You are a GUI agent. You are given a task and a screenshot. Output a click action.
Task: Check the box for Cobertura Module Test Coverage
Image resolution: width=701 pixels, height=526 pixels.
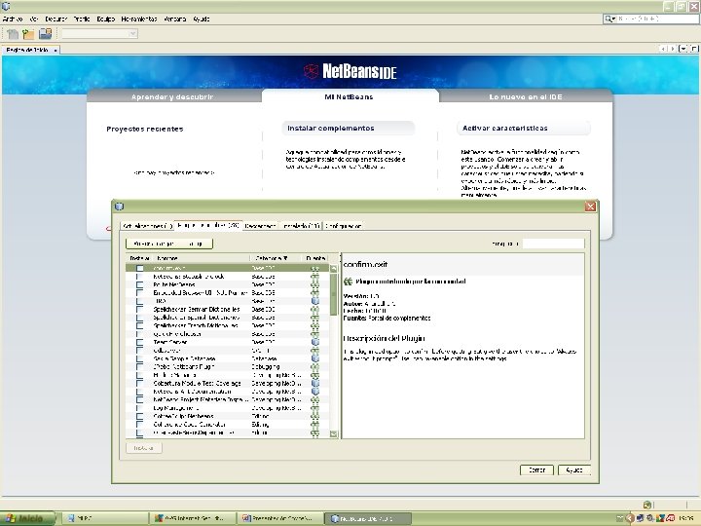(x=140, y=384)
